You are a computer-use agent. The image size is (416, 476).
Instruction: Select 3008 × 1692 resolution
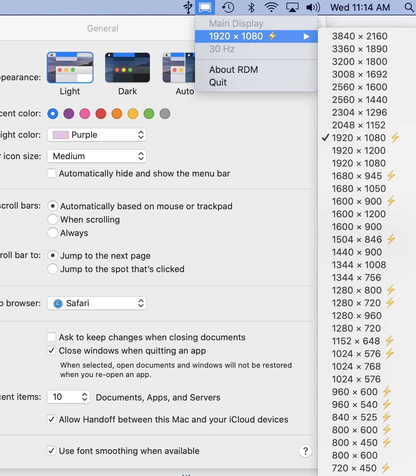point(367,74)
